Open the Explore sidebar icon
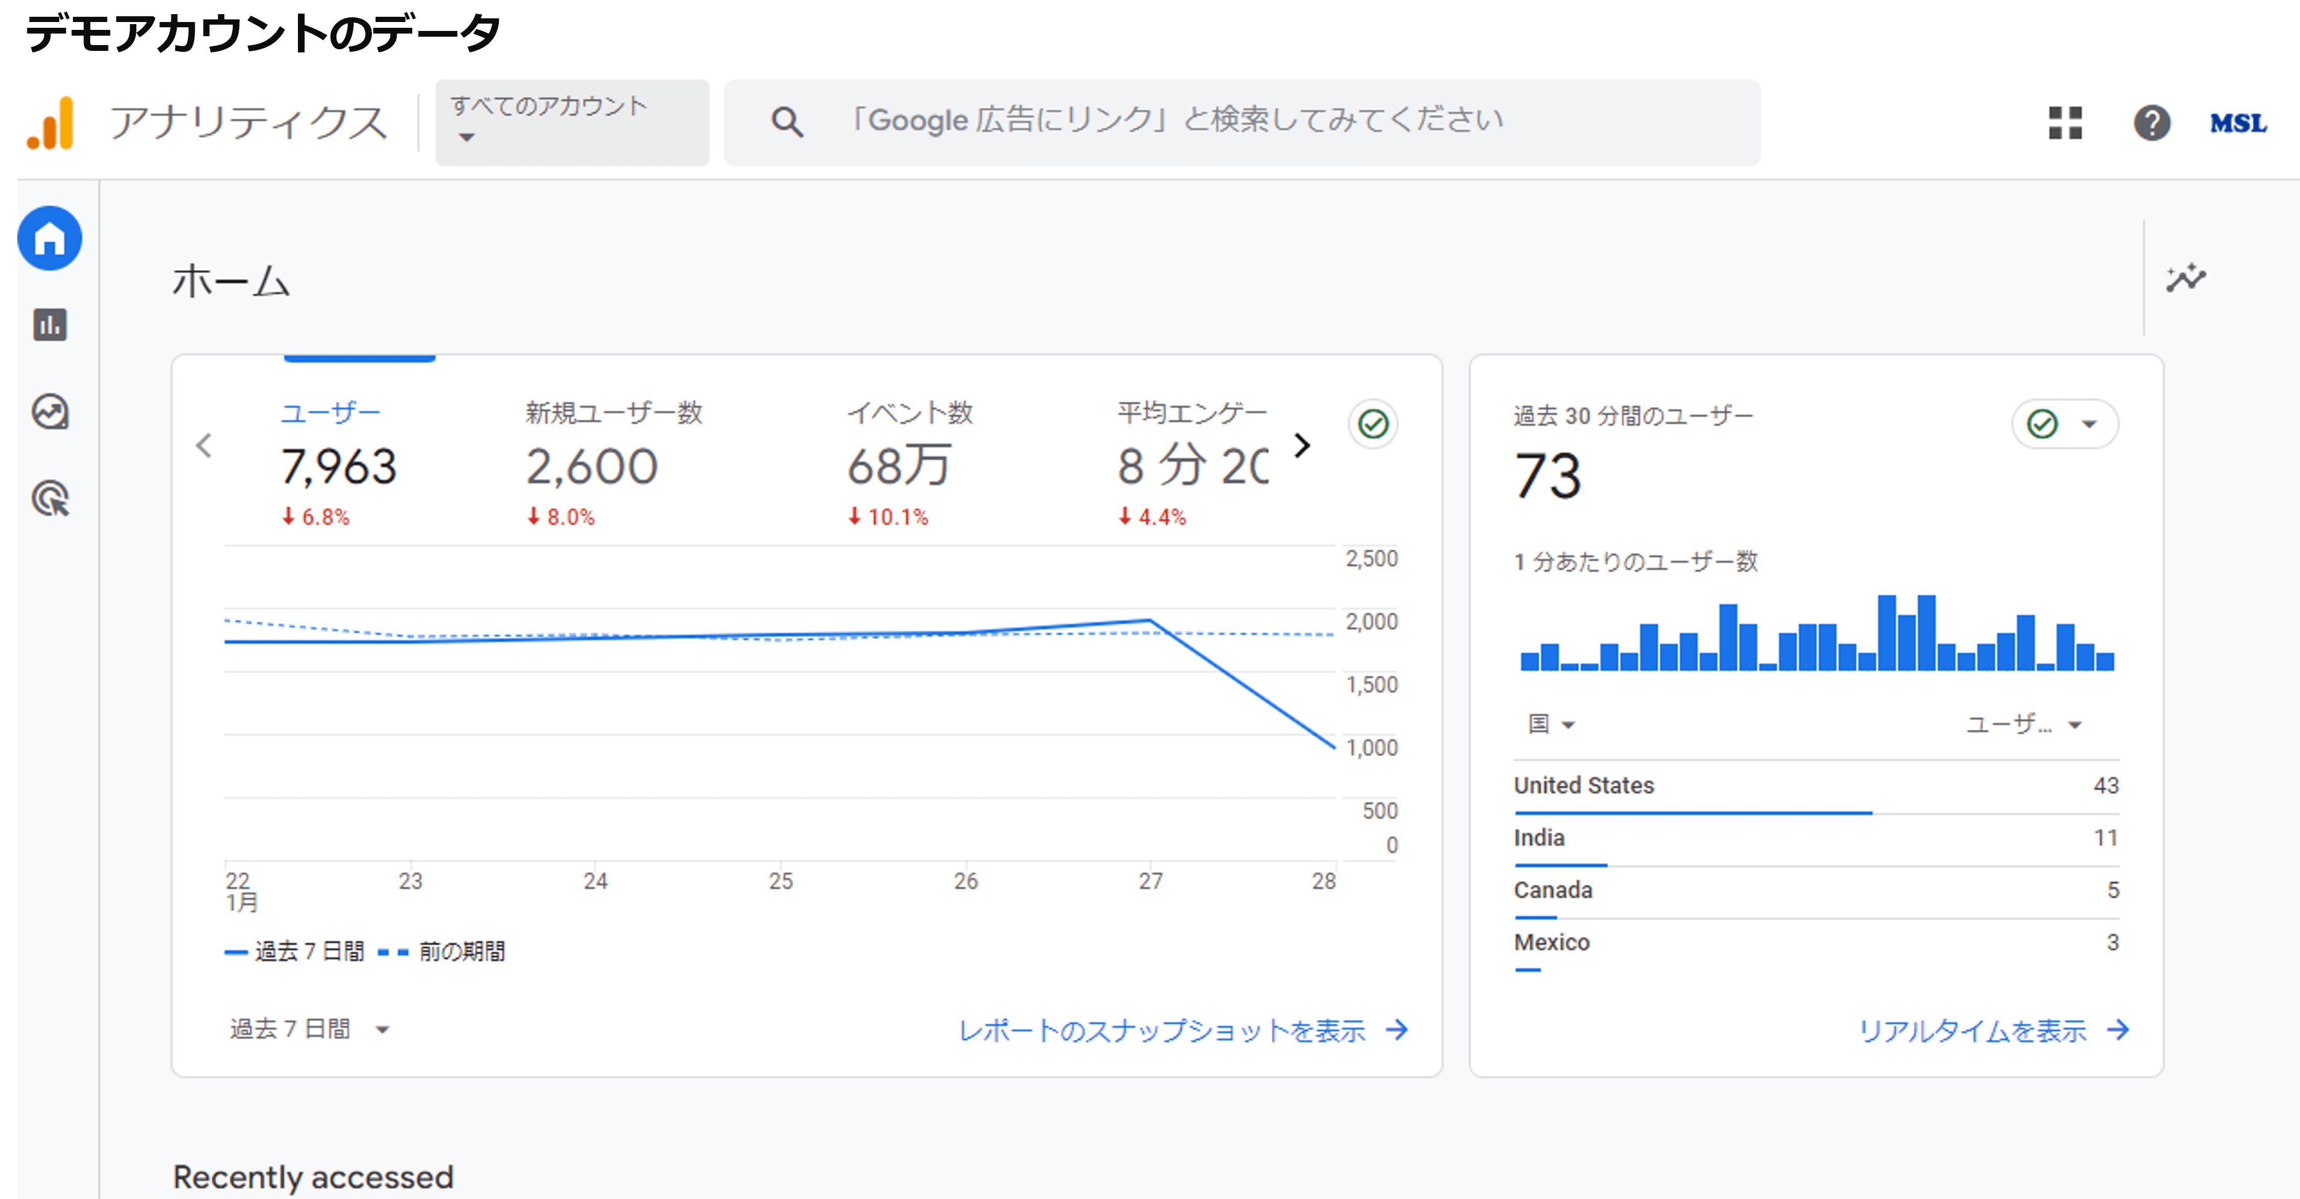The image size is (2300, 1199). (x=50, y=411)
